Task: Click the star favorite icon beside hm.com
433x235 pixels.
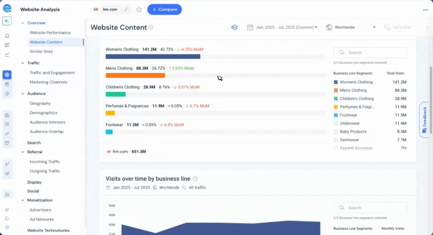Action: click(x=139, y=9)
